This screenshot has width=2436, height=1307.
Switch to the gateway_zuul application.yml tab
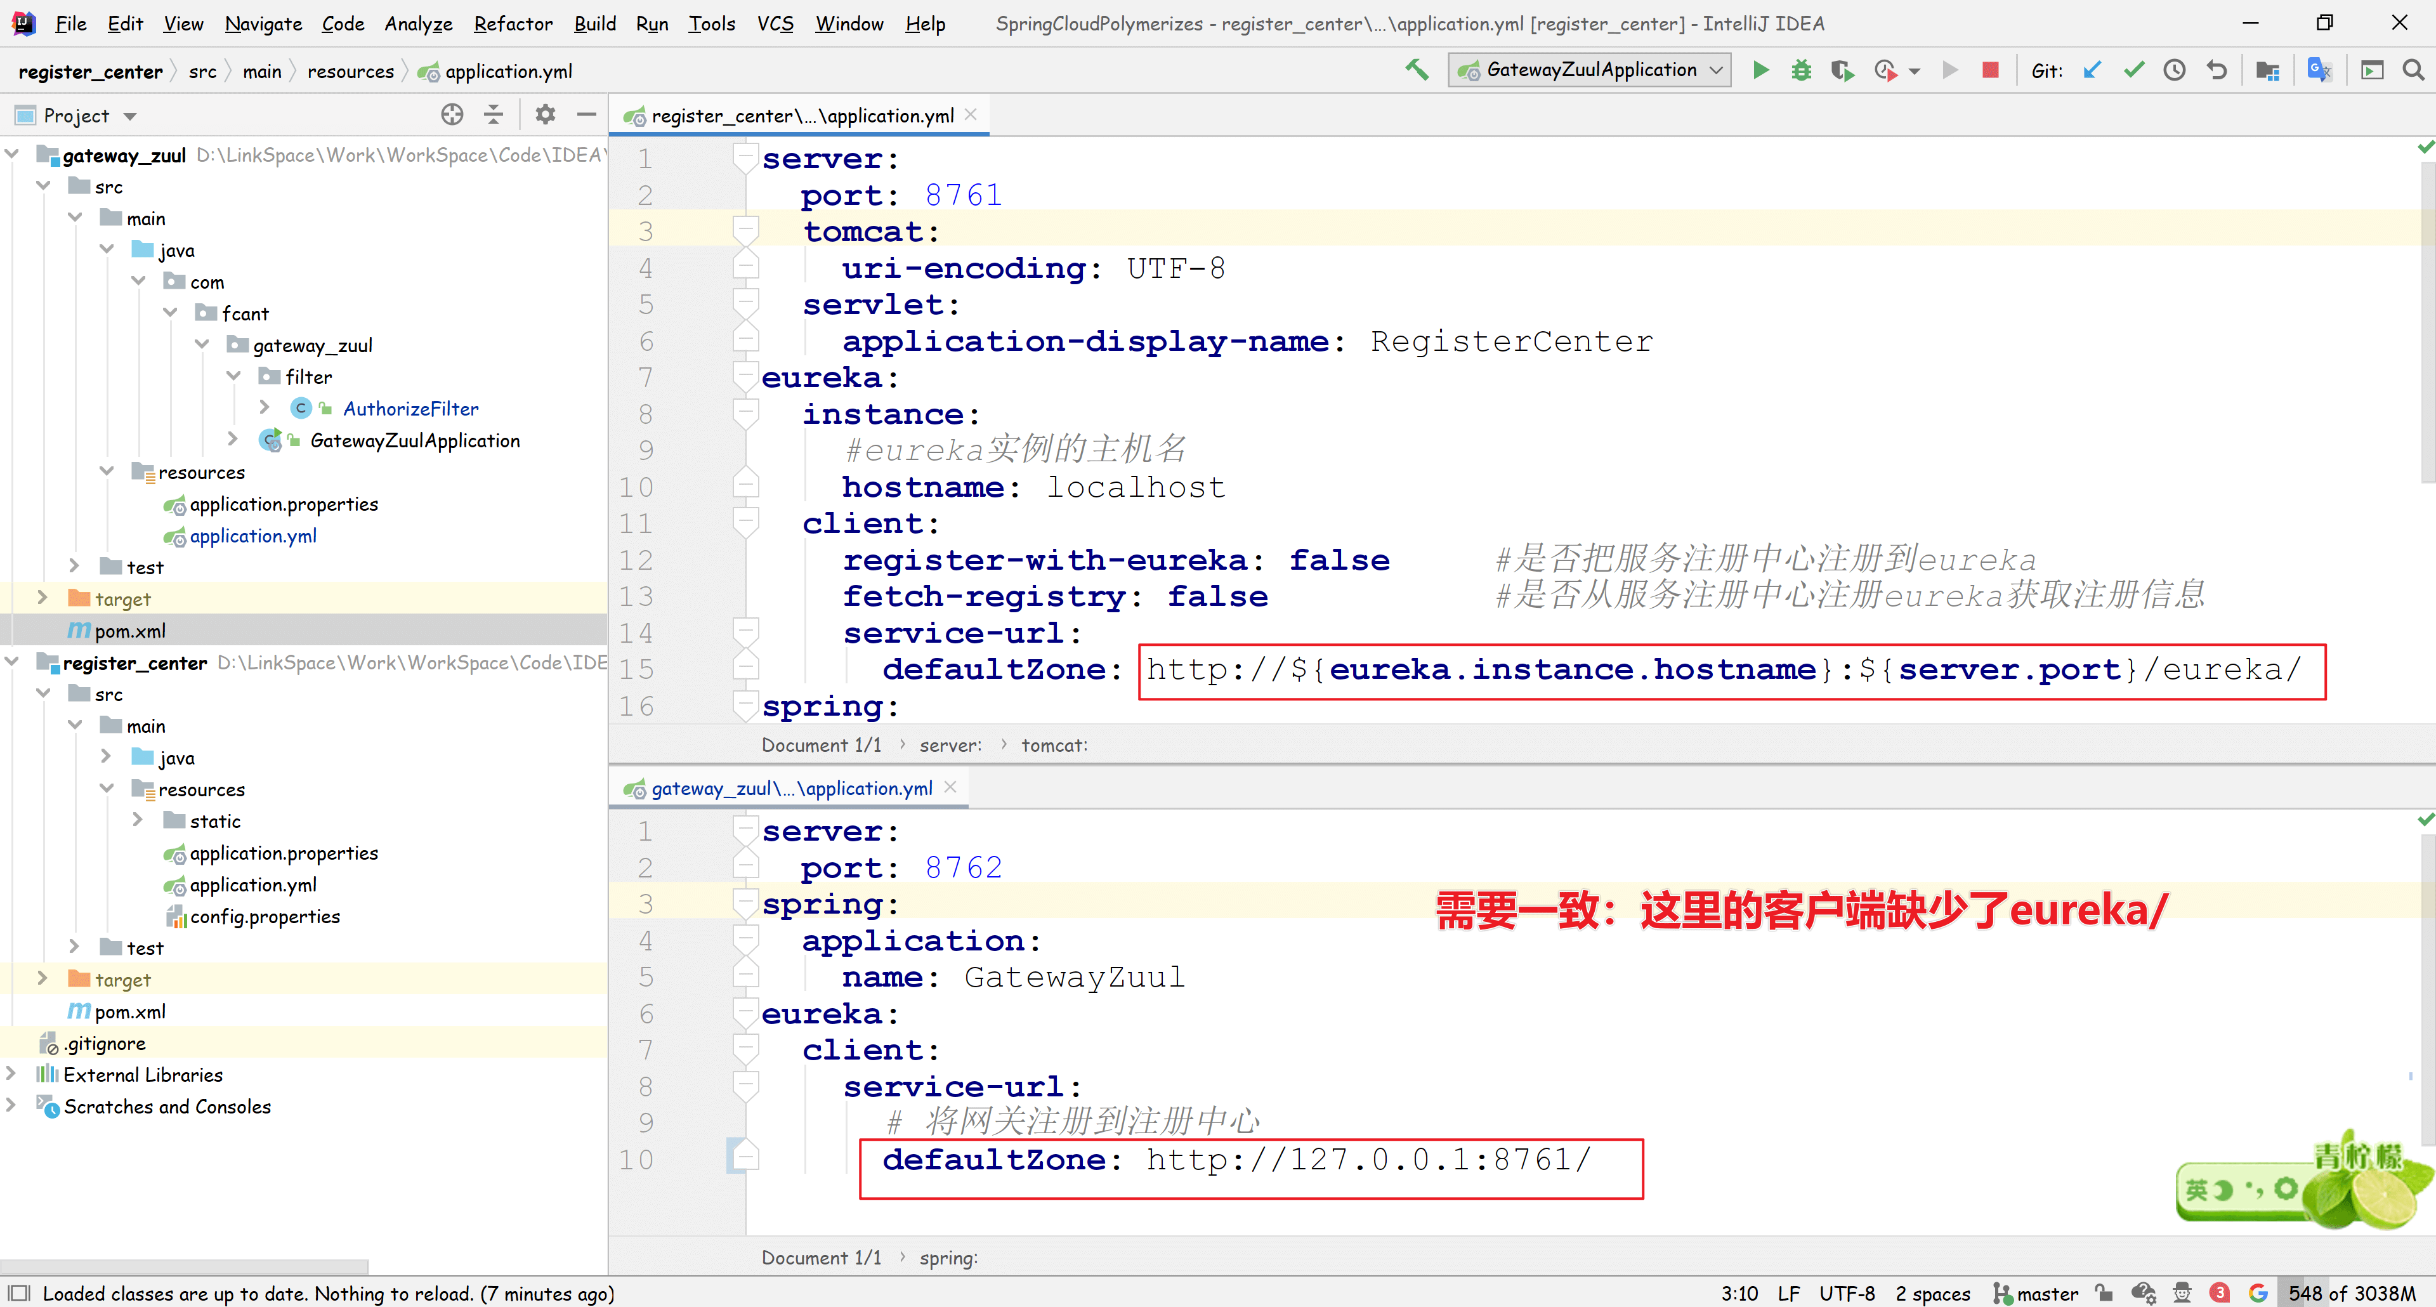(x=790, y=788)
